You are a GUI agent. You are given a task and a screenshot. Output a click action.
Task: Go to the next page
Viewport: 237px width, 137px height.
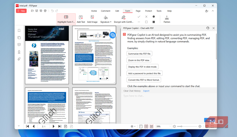(53, 126)
